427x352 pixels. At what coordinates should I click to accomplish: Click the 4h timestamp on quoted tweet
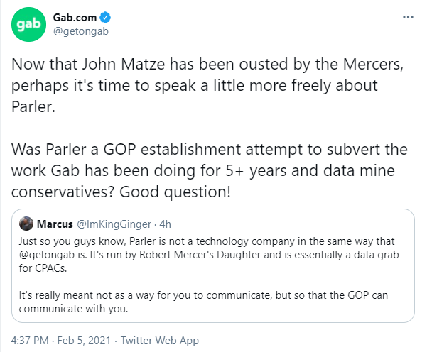165,224
